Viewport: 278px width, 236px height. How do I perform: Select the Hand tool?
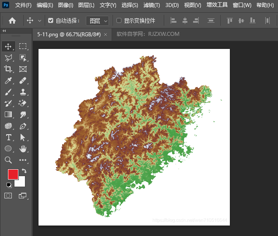(23, 149)
